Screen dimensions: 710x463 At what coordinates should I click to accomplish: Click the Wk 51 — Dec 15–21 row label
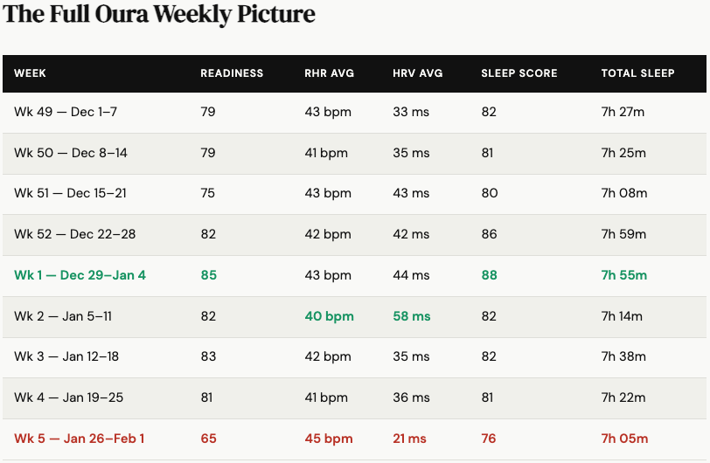(x=70, y=193)
